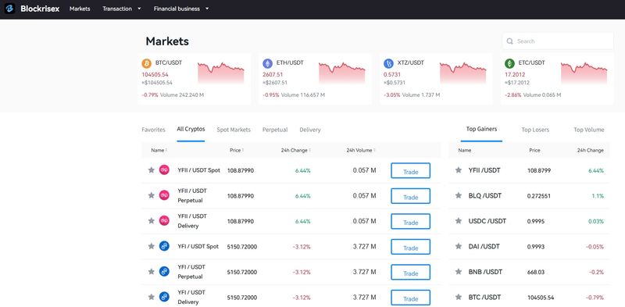Switch to the Top Losers tab
This screenshot has height=307, width=625.
(x=535, y=130)
